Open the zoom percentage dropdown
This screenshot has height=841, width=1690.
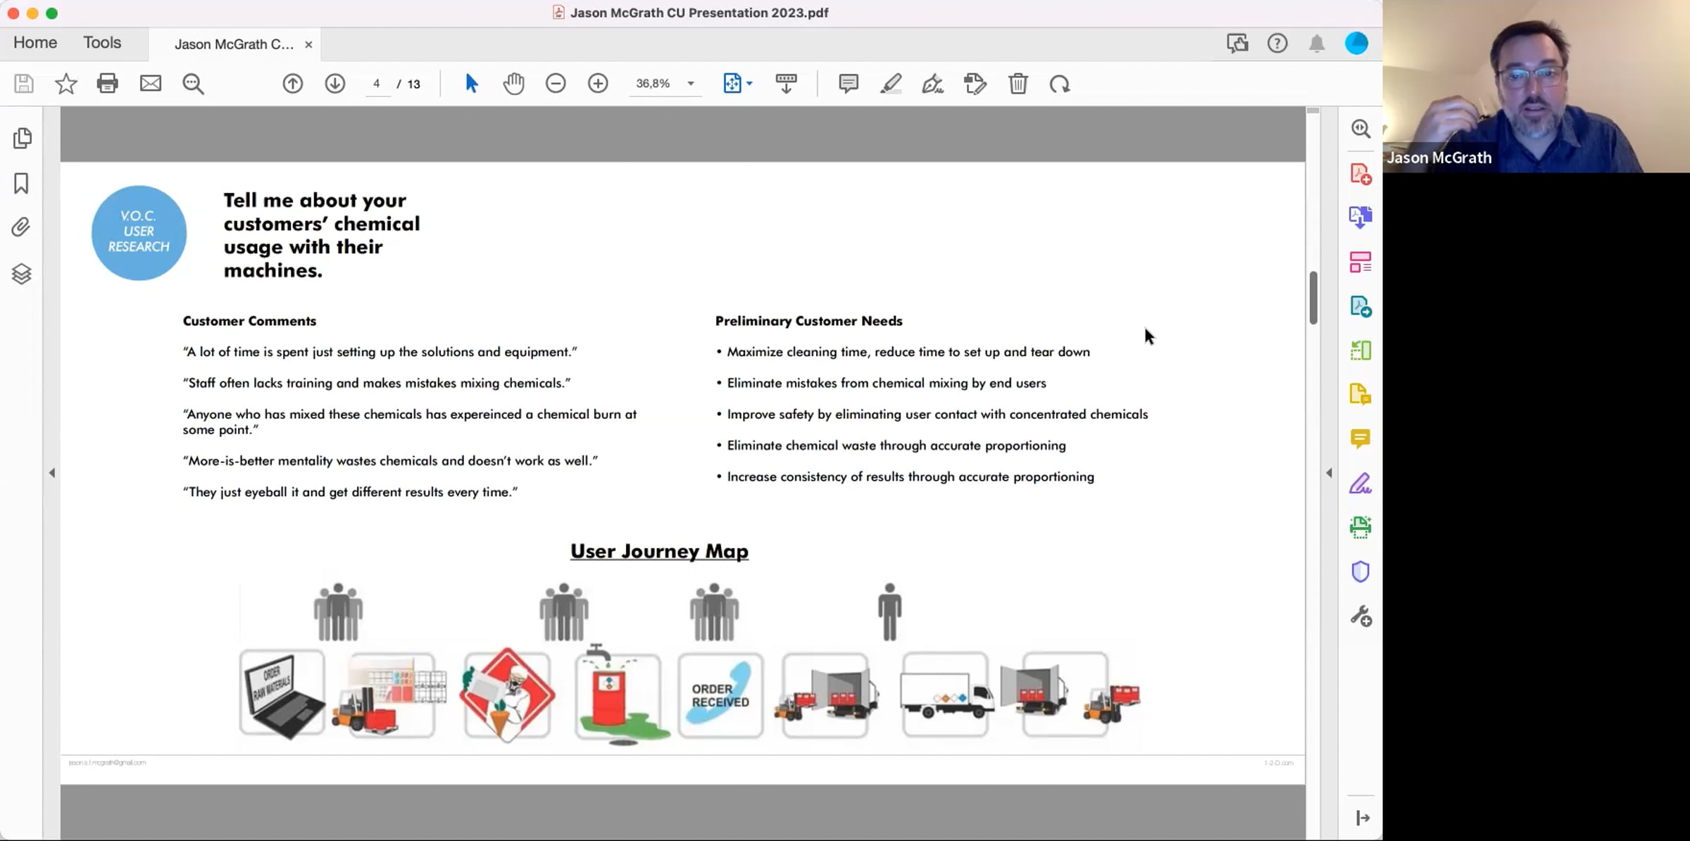pyautogui.click(x=691, y=84)
